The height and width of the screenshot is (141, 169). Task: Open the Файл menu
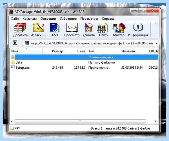click(15, 19)
